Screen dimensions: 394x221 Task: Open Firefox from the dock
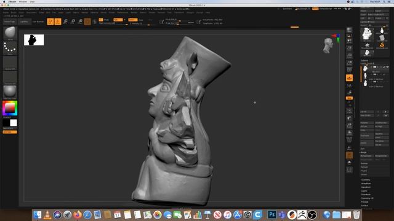[x=78, y=215]
